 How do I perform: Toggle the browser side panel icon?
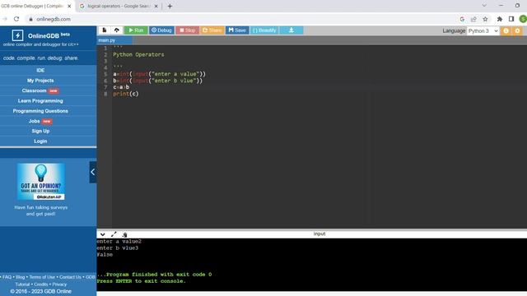pyautogui.click(x=511, y=19)
